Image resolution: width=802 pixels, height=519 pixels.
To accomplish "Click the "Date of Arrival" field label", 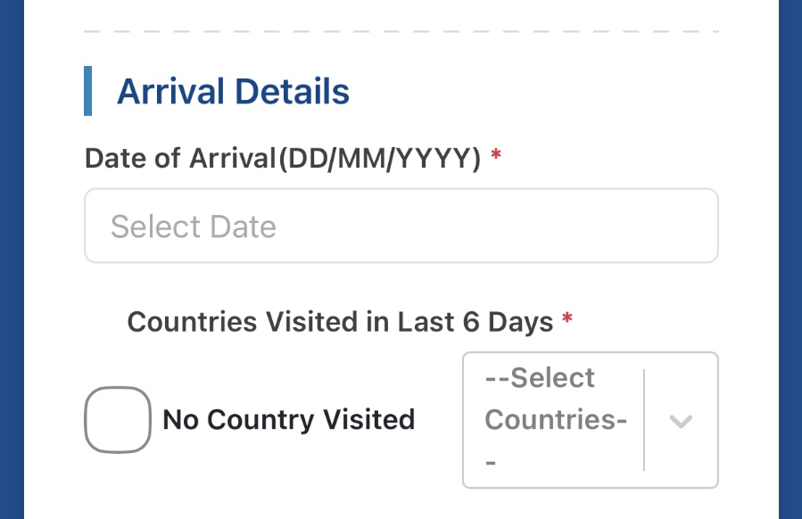I will 178,159.
